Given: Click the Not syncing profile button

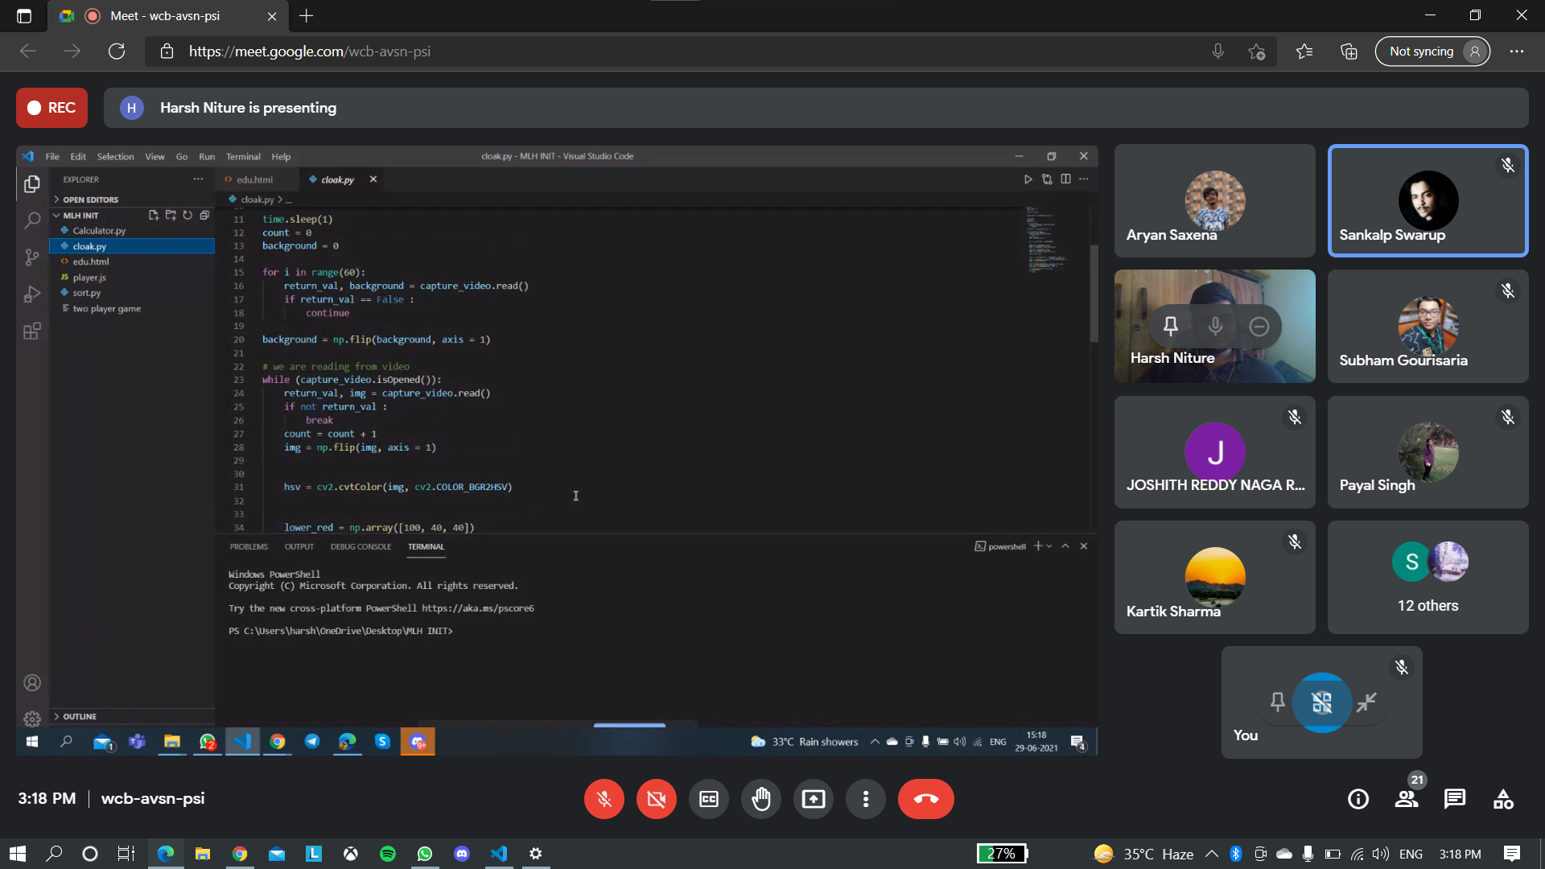Looking at the screenshot, I should point(1432,51).
